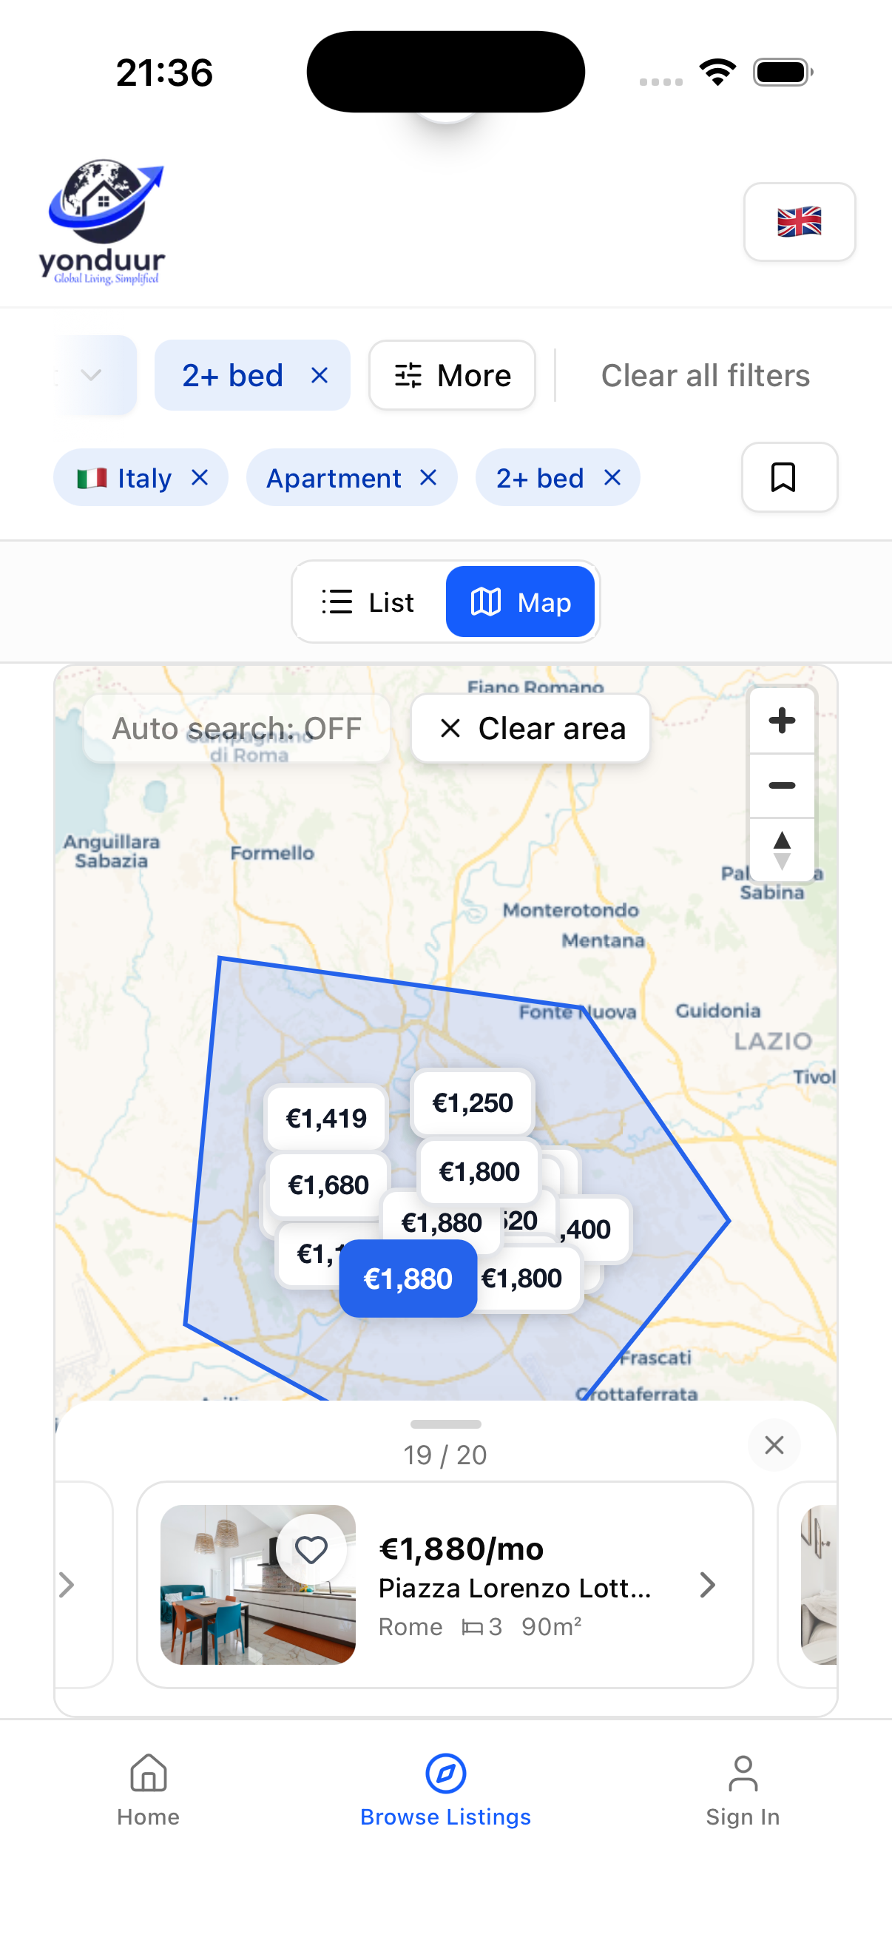Save search with the bookmark icon
This screenshot has width=892, height=1940.
pos(789,477)
